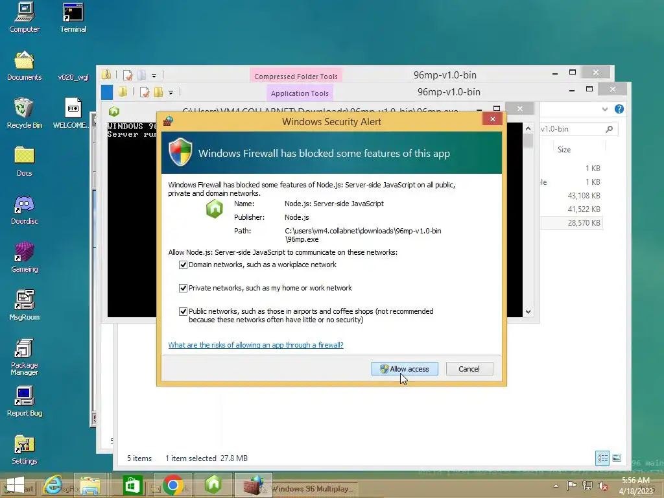The height and width of the screenshot is (498, 664).
Task: Select the Recycle Bin desktop icon
Action: 24,113
